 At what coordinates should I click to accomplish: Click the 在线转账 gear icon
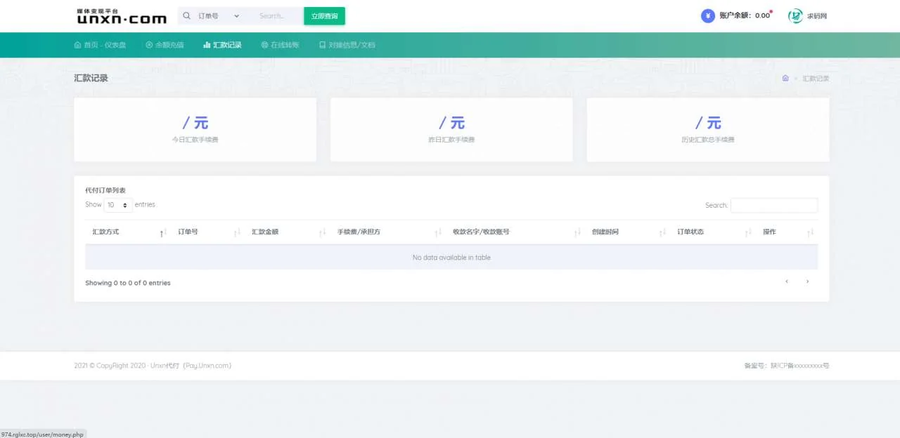point(264,44)
